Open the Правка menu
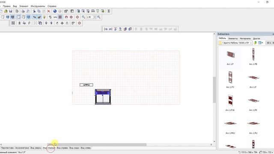 (x=7, y=6)
